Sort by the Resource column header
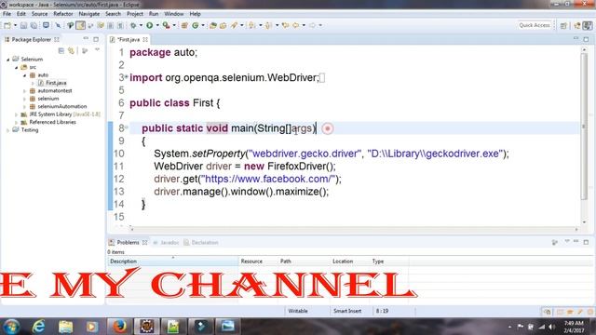Viewport: 596px width, 335px height. coord(258,261)
